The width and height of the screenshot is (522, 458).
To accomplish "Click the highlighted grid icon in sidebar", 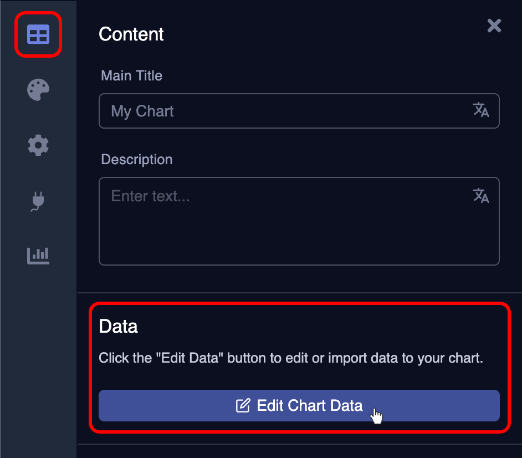I will pos(38,34).
